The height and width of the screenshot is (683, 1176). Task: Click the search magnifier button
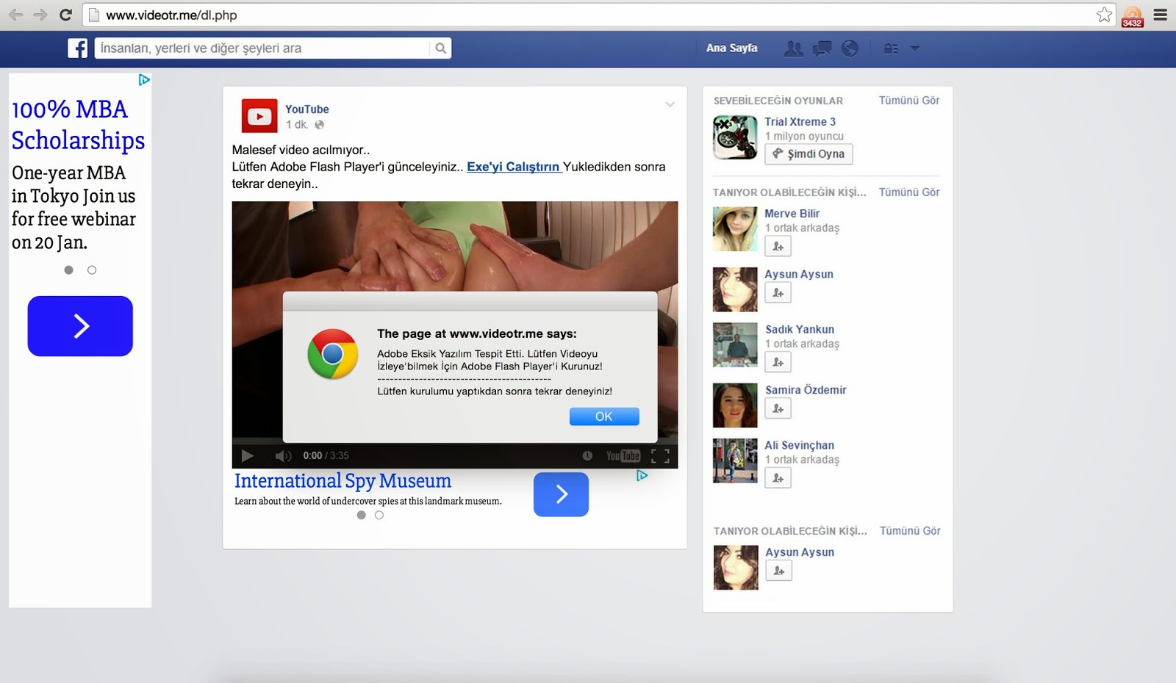point(440,48)
